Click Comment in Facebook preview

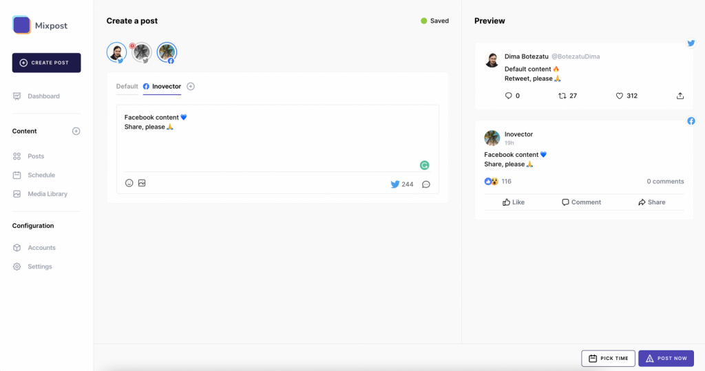[581, 202]
